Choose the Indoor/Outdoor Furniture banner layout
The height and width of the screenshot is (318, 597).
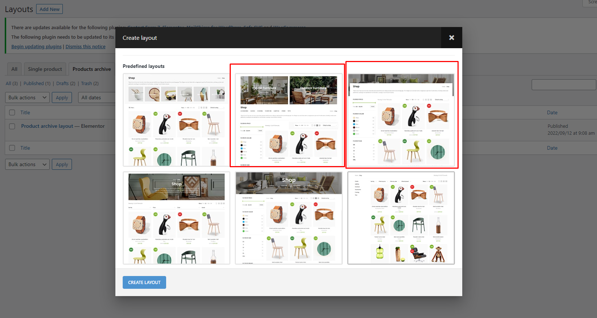(288, 120)
